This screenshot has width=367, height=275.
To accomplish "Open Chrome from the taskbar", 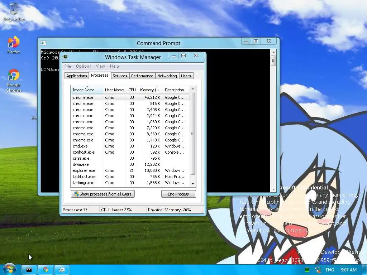I will pos(46,270).
